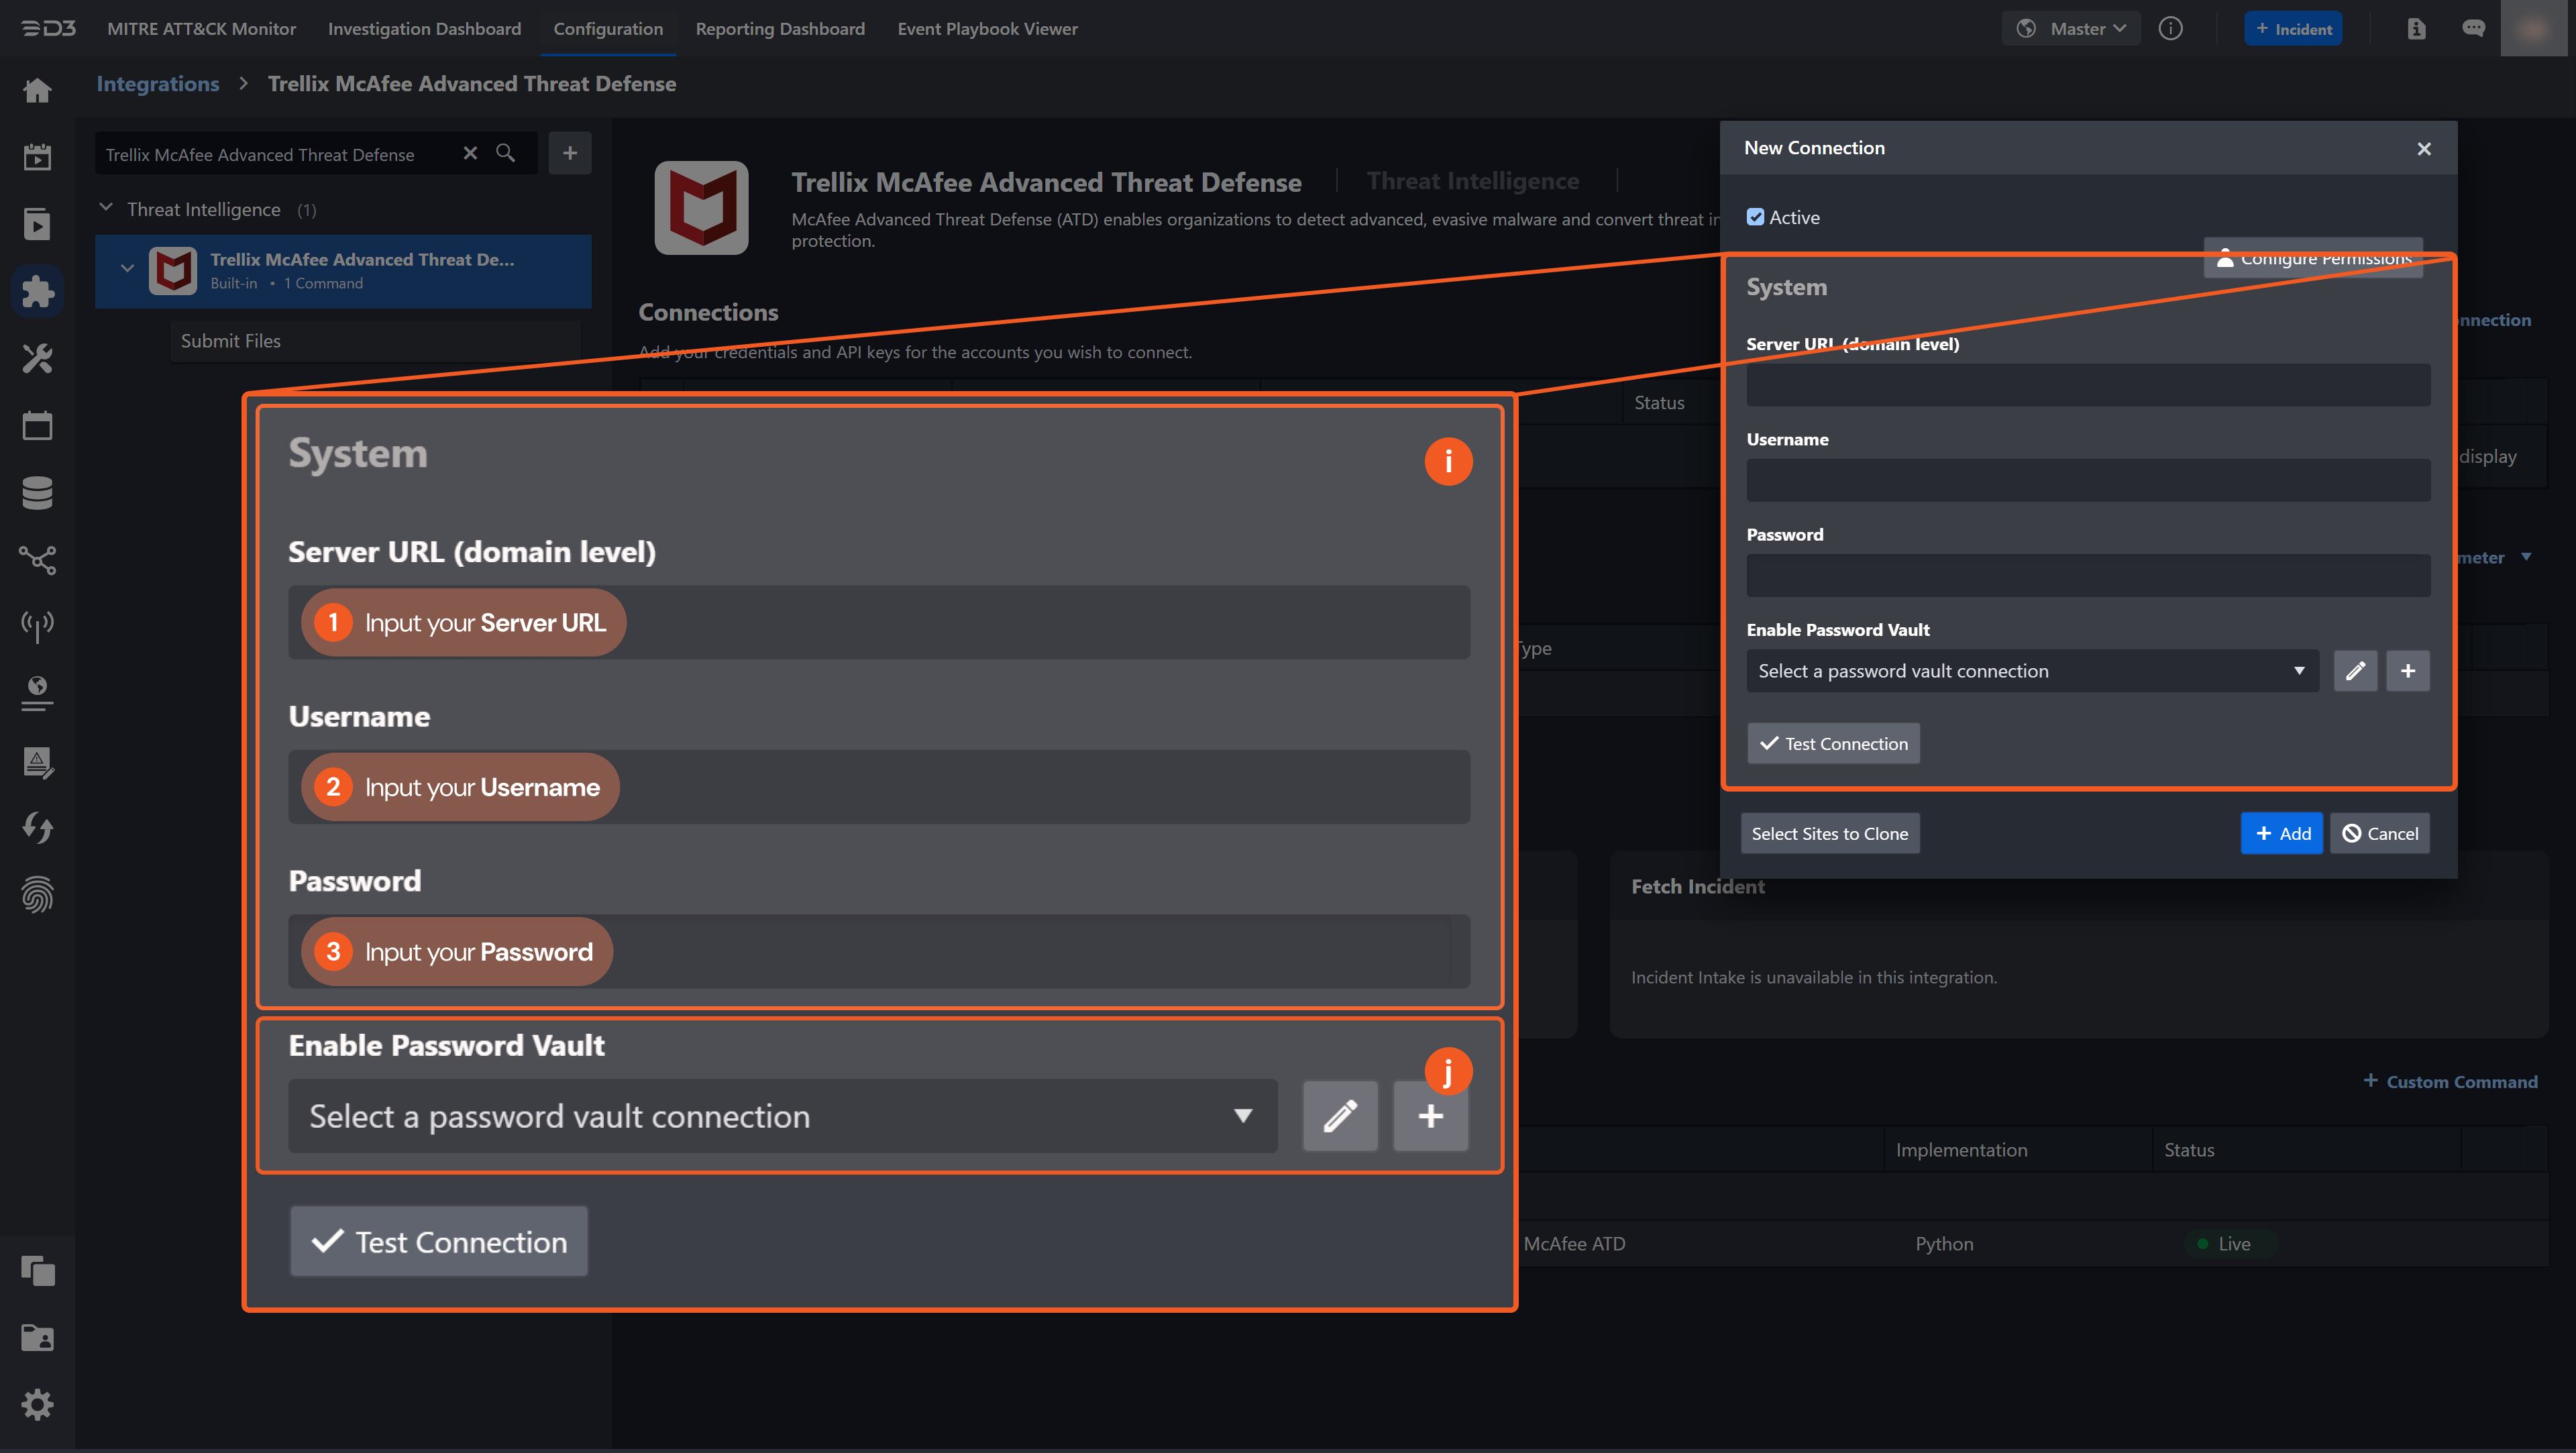Click the pencil edit vault connection icon
The height and width of the screenshot is (1453, 2576).
point(2355,671)
